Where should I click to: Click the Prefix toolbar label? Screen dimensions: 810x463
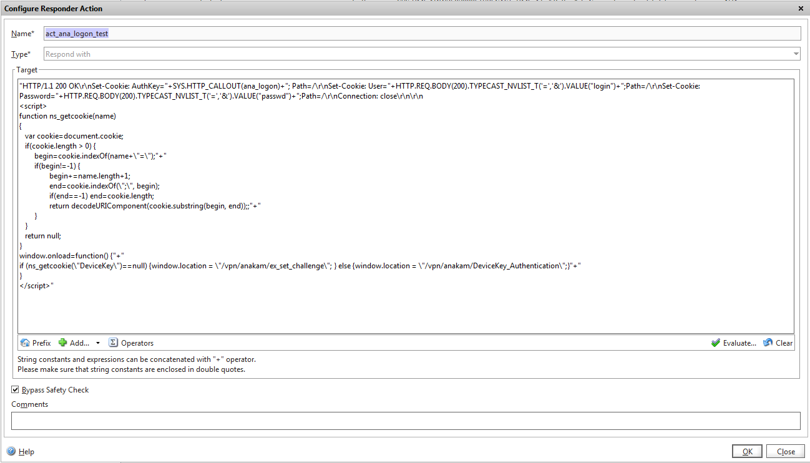(x=42, y=343)
